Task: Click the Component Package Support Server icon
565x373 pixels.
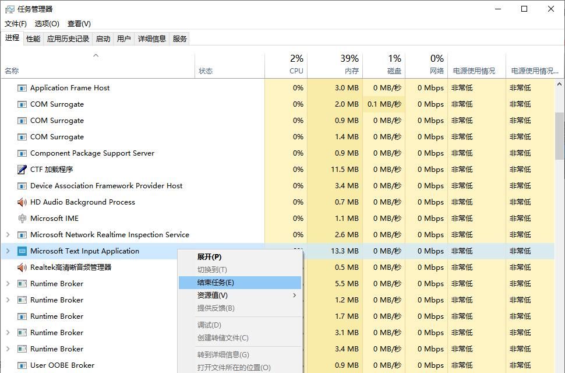Action: (22, 153)
